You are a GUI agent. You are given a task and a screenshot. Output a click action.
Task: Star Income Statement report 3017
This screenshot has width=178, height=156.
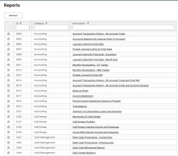point(9,96)
